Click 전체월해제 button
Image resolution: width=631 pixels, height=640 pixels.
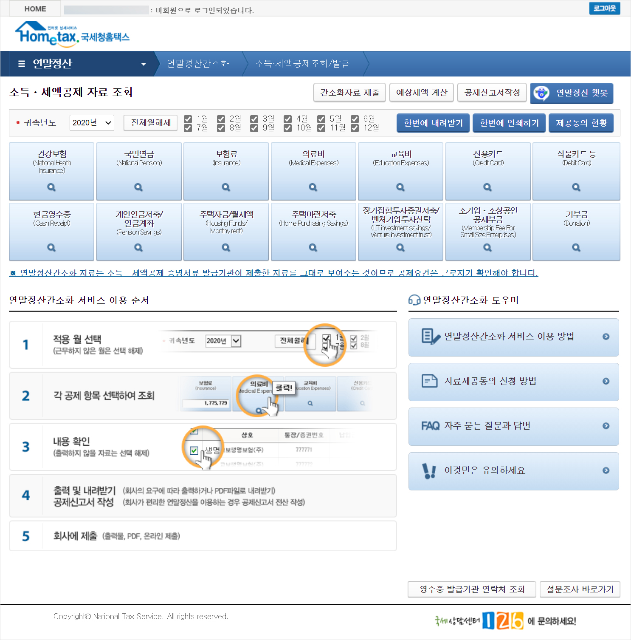point(151,123)
